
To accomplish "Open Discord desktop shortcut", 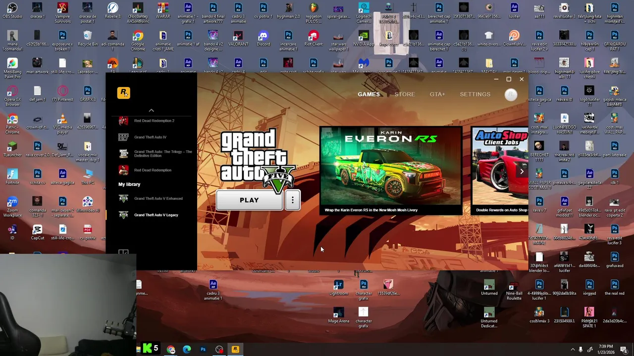I will click(263, 39).
